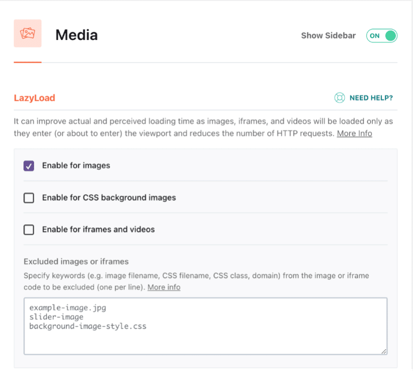Click the Media panel image icon
The image size is (413, 371).
click(x=28, y=33)
